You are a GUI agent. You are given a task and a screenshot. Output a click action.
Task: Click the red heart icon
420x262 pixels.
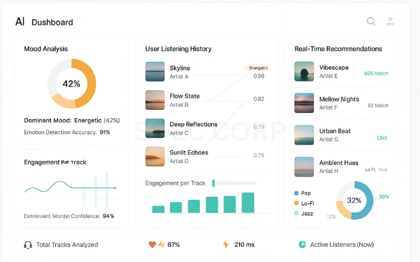click(152, 245)
